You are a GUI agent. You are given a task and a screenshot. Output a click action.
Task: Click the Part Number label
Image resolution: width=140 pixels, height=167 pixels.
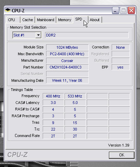click(33, 67)
